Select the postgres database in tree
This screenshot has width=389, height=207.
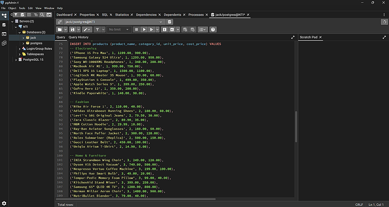[36, 43]
